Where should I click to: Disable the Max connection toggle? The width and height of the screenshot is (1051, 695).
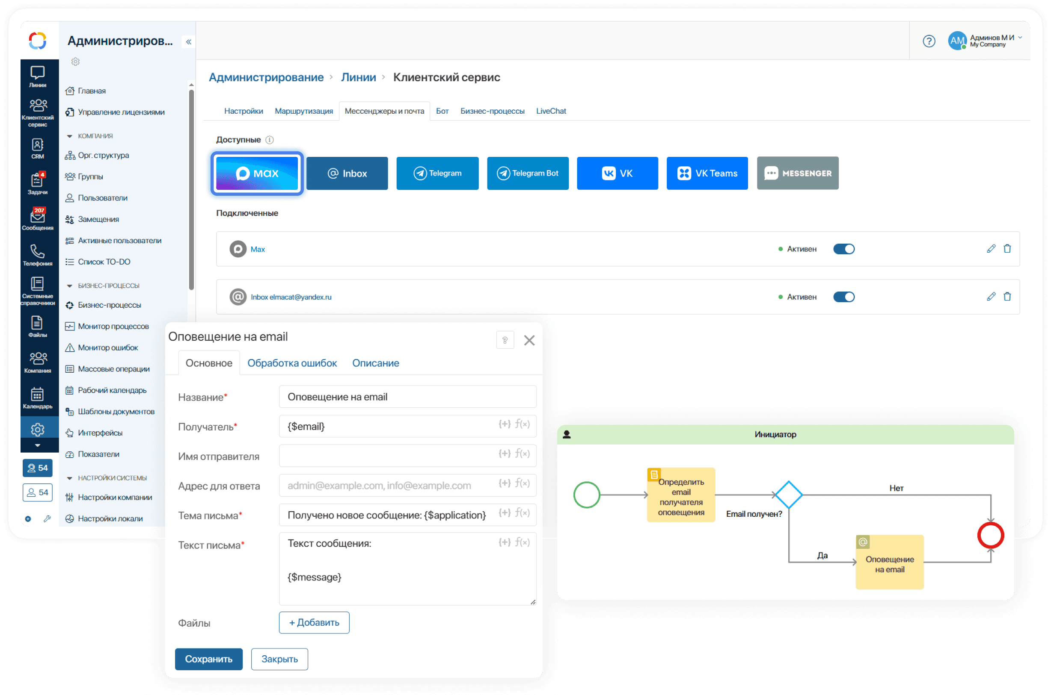click(x=843, y=249)
